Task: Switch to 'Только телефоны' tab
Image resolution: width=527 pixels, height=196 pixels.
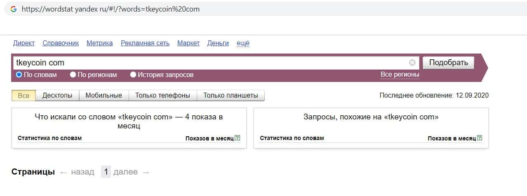Action: (162, 95)
